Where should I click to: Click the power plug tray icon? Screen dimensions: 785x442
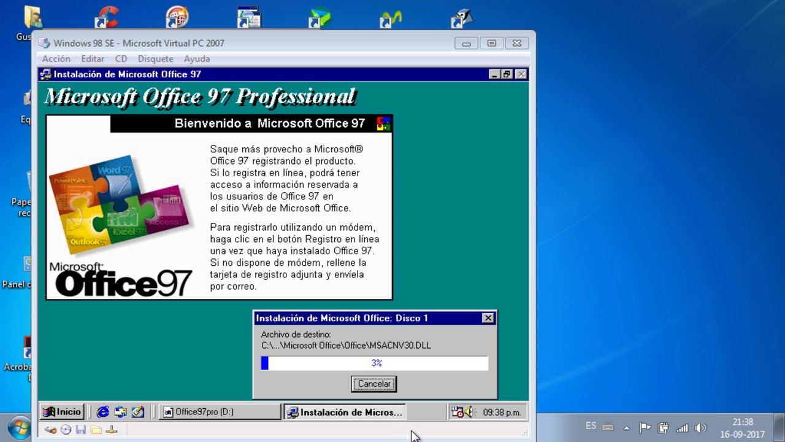663,428
